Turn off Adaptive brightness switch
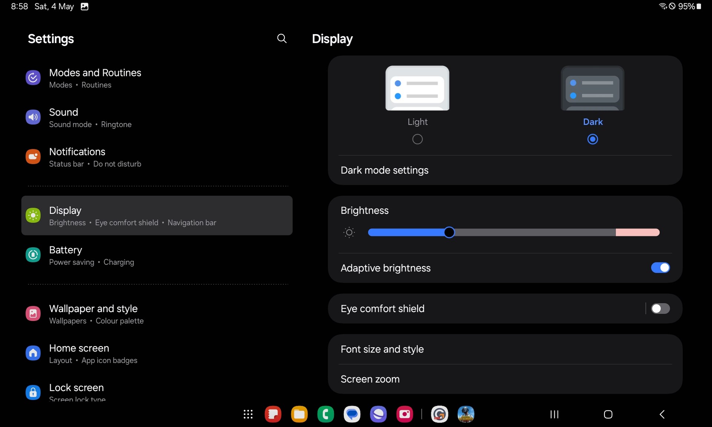This screenshot has height=427, width=712. (660, 268)
